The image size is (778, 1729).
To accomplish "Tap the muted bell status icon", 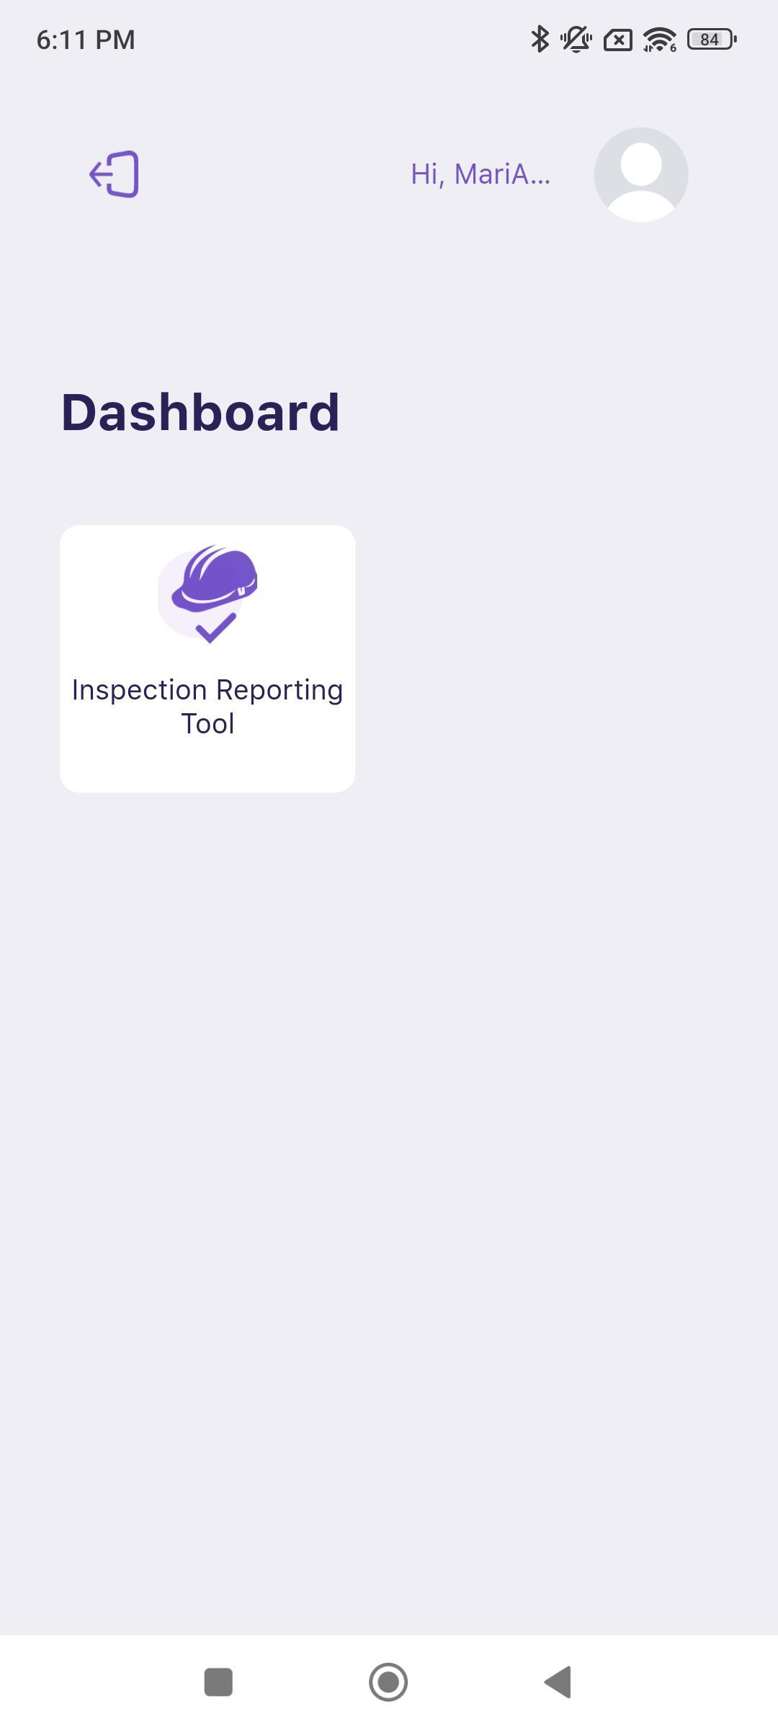I will pyautogui.click(x=576, y=39).
